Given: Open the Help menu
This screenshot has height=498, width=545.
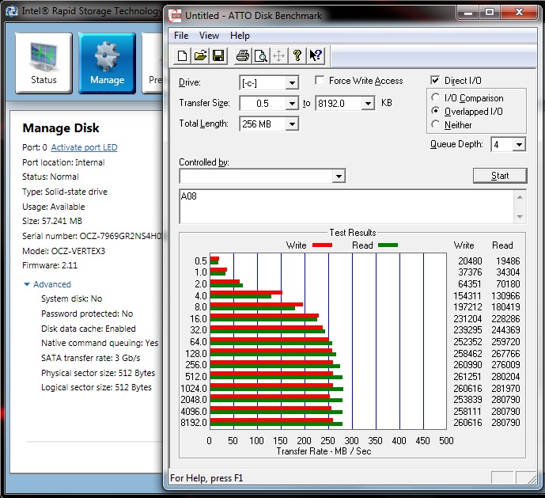Looking at the screenshot, I should pyautogui.click(x=240, y=36).
